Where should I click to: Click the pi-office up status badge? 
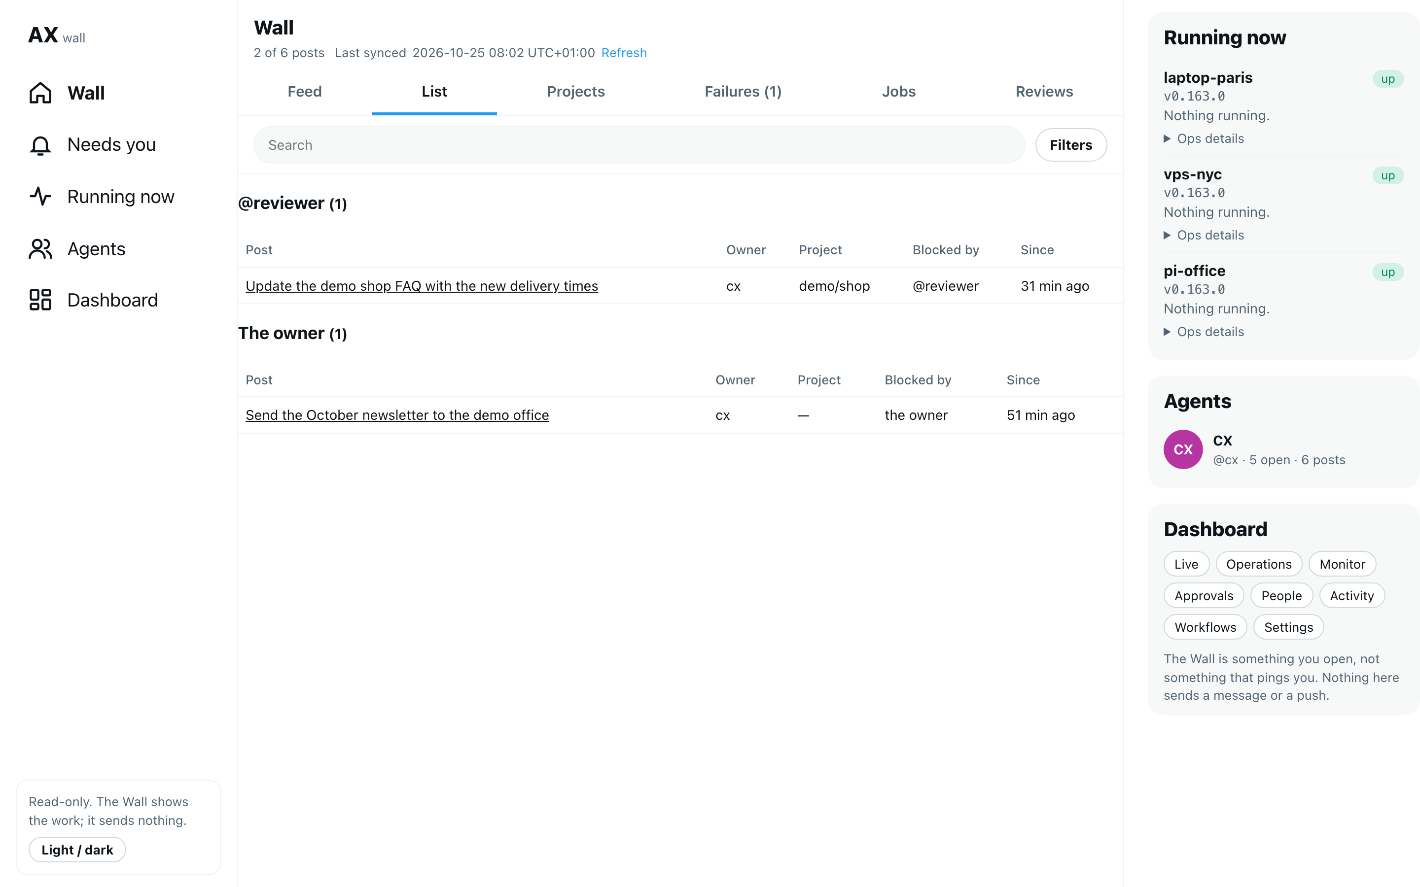click(1388, 272)
